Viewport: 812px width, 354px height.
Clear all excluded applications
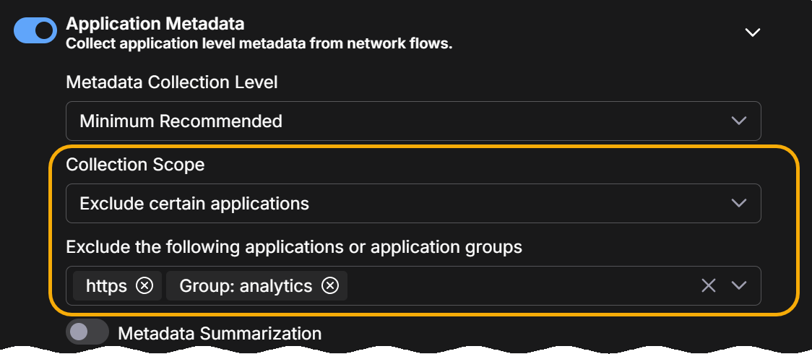click(709, 286)
